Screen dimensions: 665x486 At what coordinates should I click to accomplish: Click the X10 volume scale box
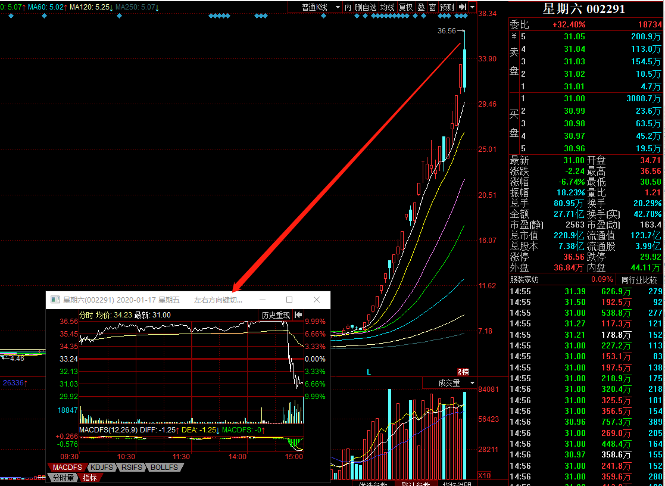pos(485,475)
